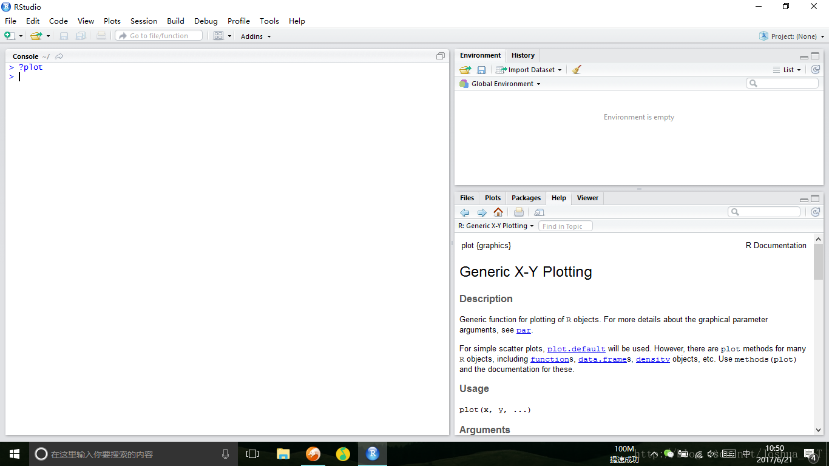The height and width of the screenshot is (466, 829).
Task: Open the Help menu in menu bar
Action: pos(297,21)
